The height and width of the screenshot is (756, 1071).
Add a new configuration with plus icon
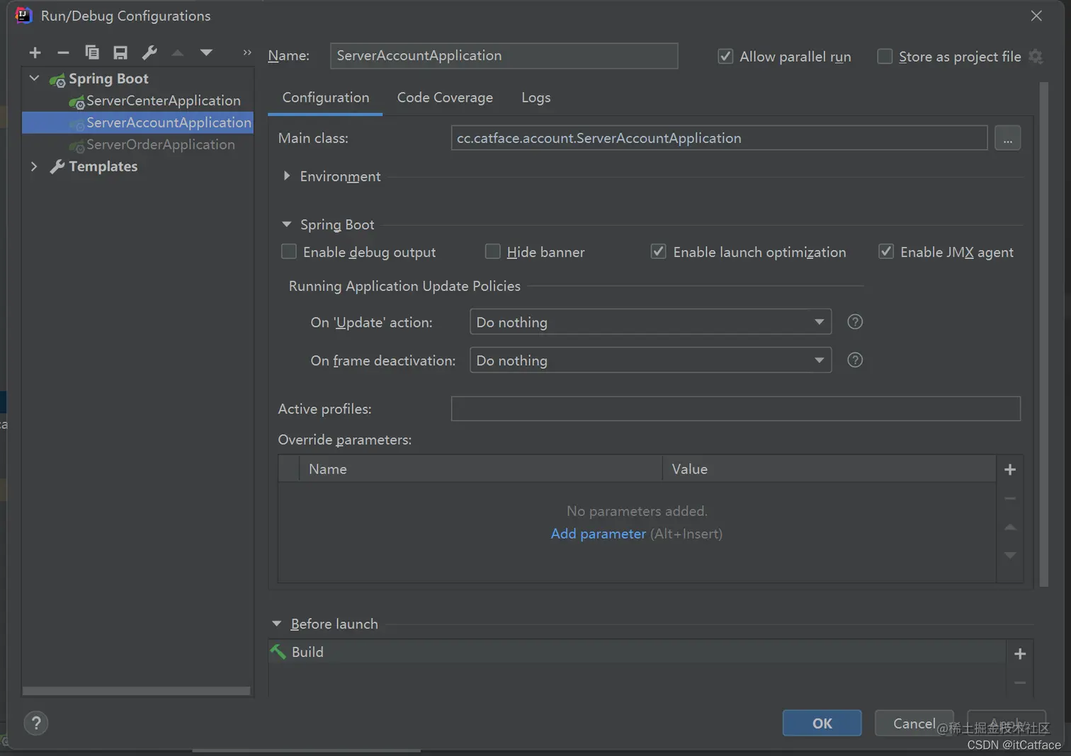click(35, 52)
